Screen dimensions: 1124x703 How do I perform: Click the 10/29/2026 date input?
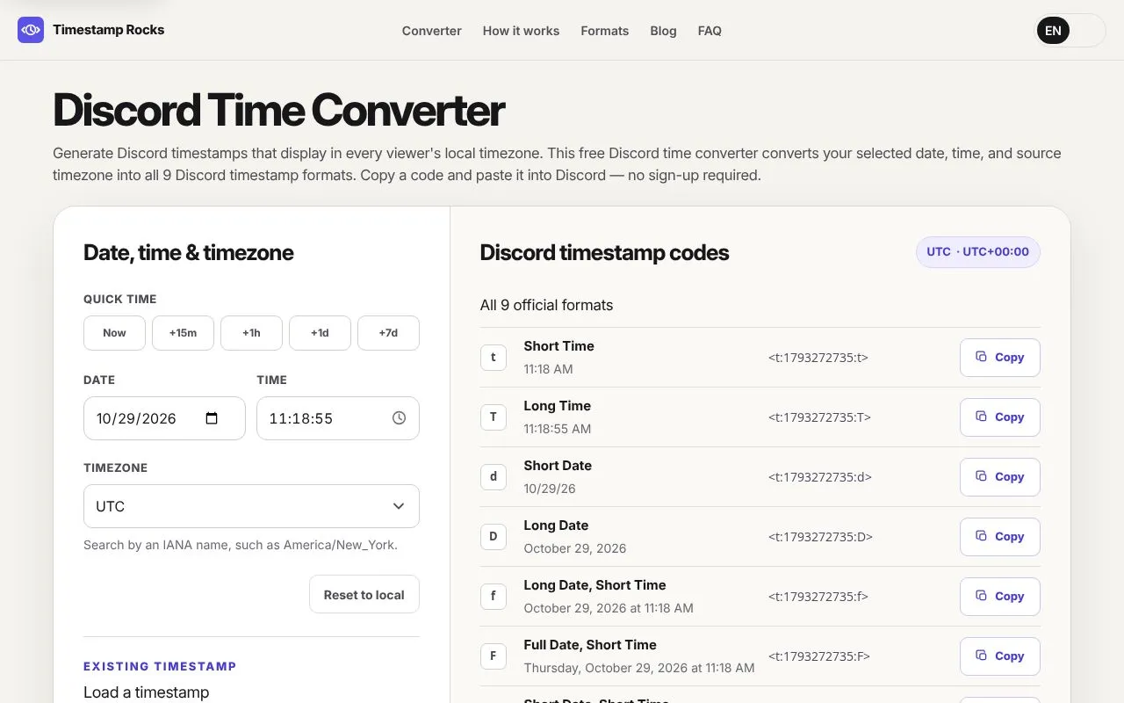pyautogui.click(x=164, y=418)
